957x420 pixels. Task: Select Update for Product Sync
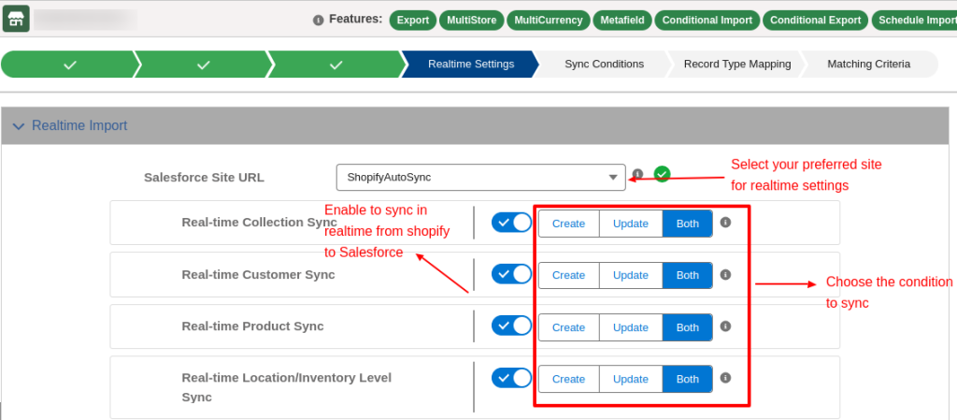coord(631,327)
